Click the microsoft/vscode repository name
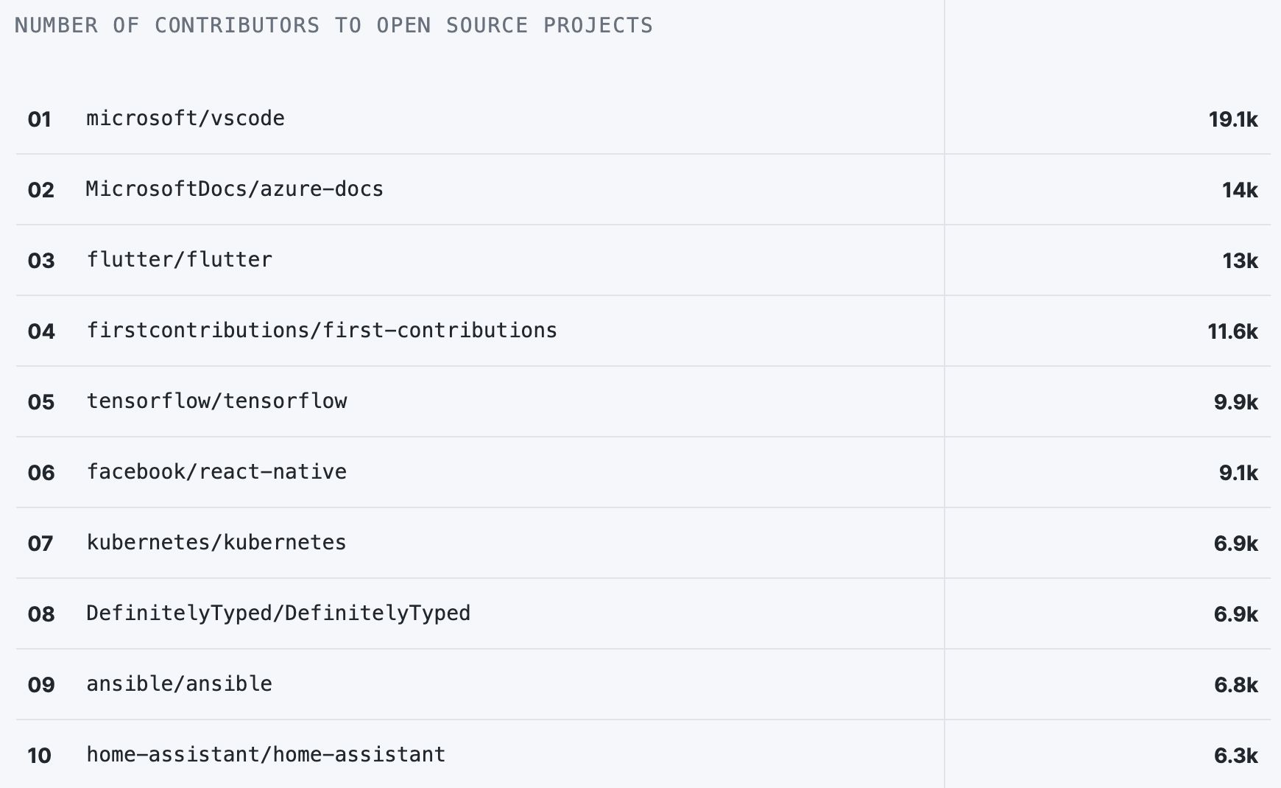This screenshot has height=788, width=1281. tap(186, 119)
